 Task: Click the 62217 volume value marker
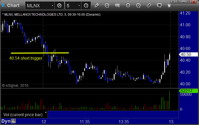[x=188, y=91]
